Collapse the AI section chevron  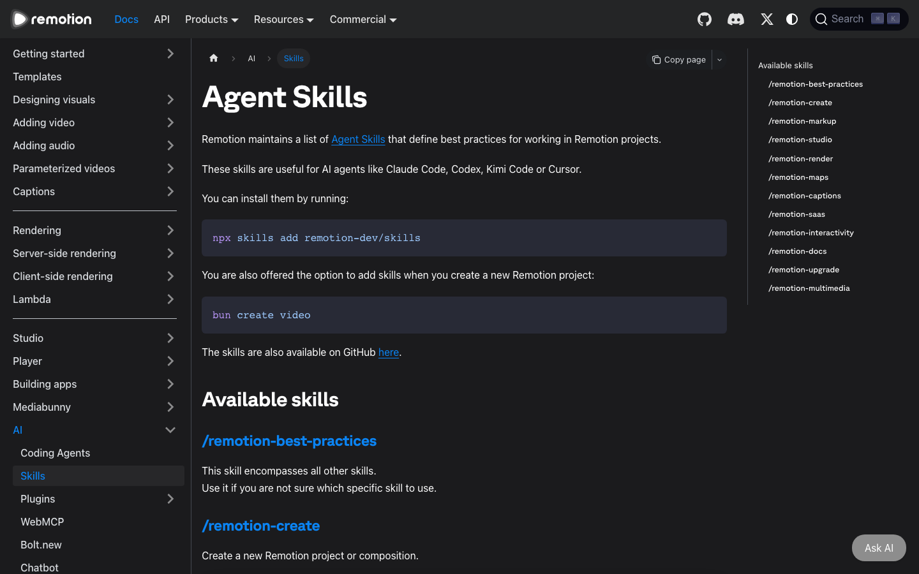click(x=170, y=430)
